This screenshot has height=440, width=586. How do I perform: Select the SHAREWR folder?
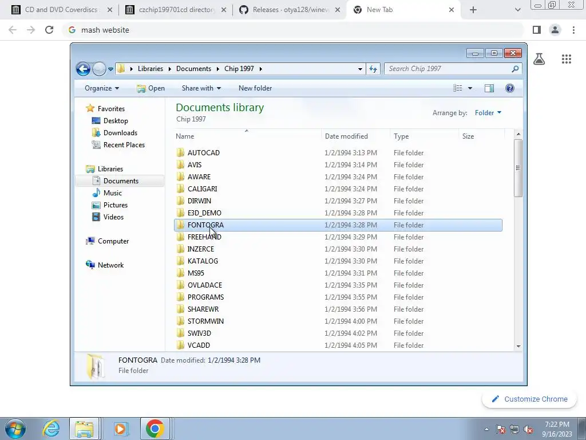[x=338, y=309]
